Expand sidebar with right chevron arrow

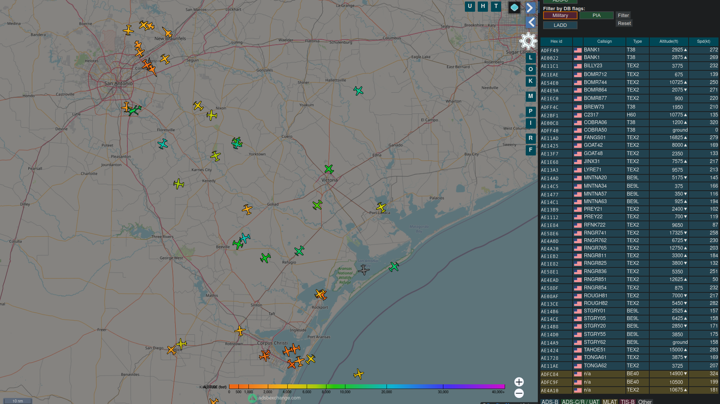pyautogui.click(x=530, y=8)
